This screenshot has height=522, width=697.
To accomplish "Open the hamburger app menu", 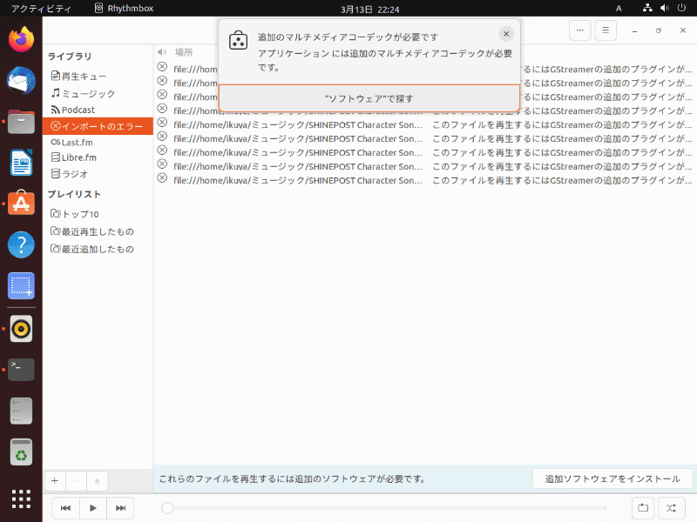I will tap(606, 30).
